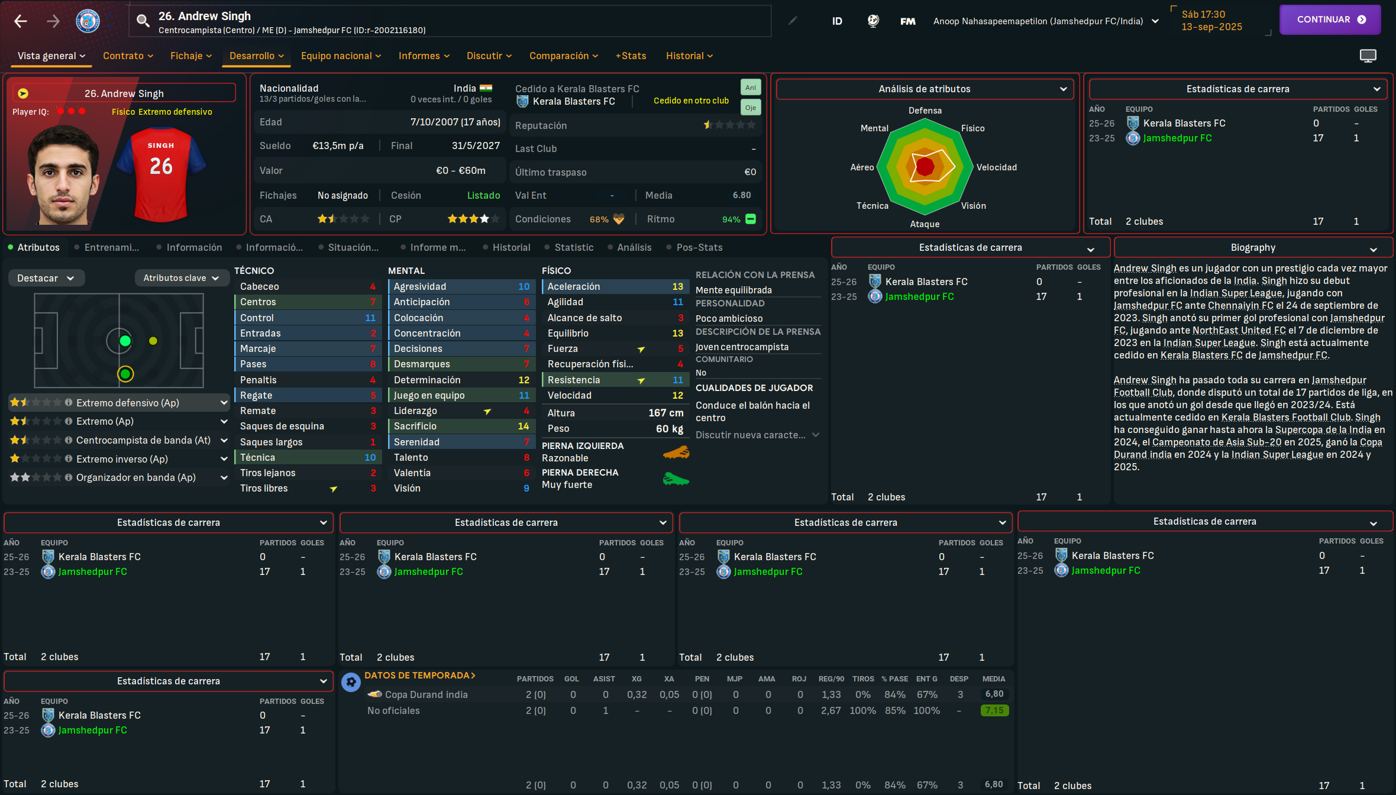Image resolution: width=1396 pixels, height=795 pixels.
Task: Click the CP star rating
Action: click(x=473, y=219)
